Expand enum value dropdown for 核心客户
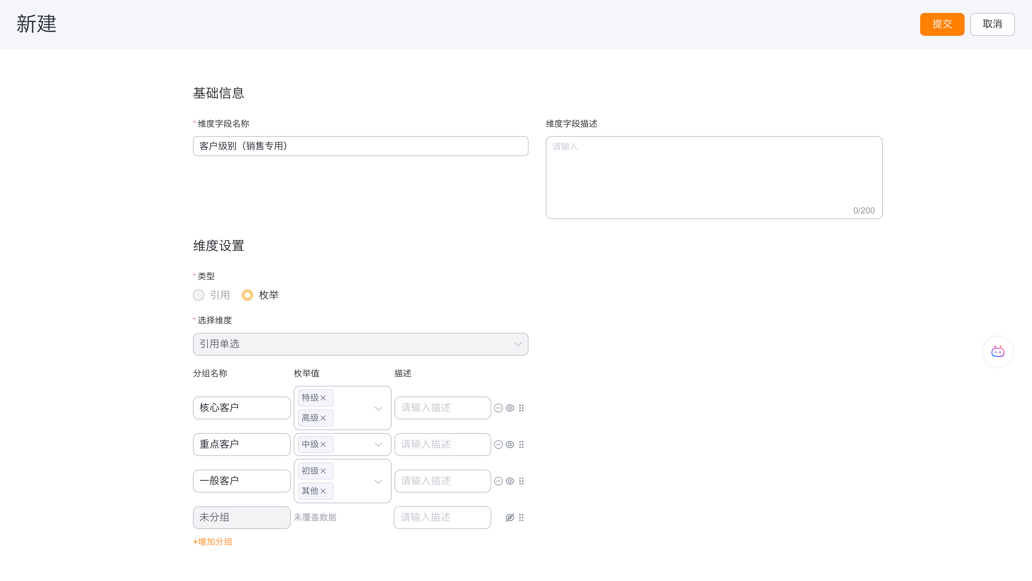1032x581 pixels. (378, 409)
